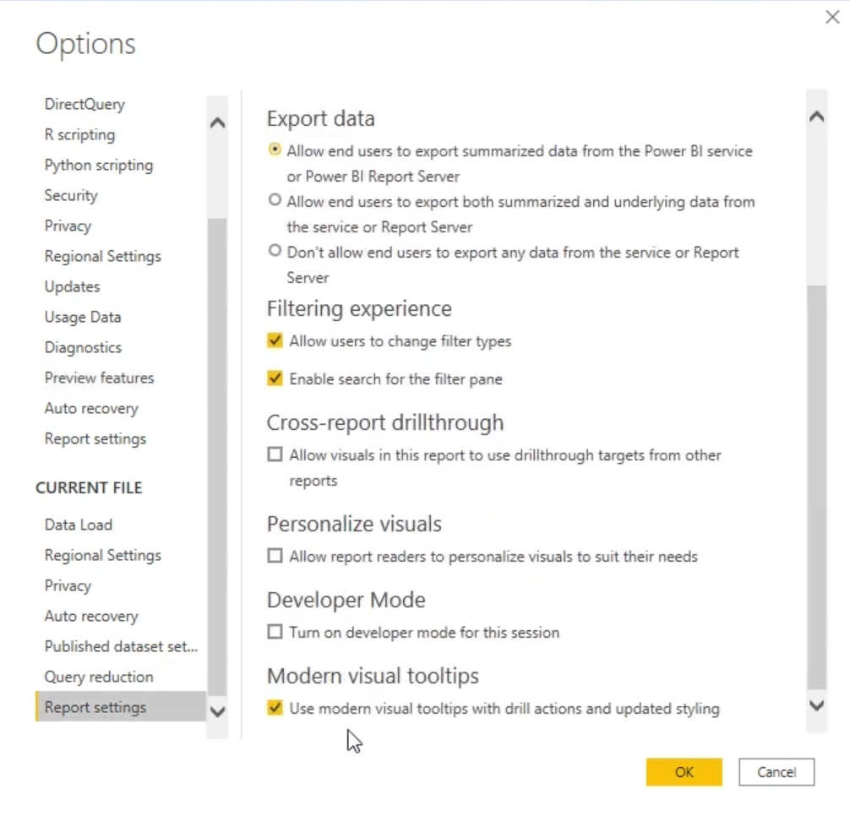This screenshot has height=816, width=850.
Task: Close the Options dialog with X
Action: [832, 17]
